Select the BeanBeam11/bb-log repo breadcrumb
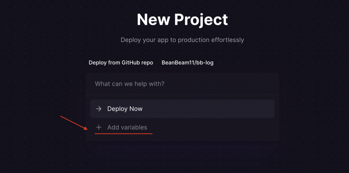The width and height of the screenshot is (349, 173). [187, 63]
